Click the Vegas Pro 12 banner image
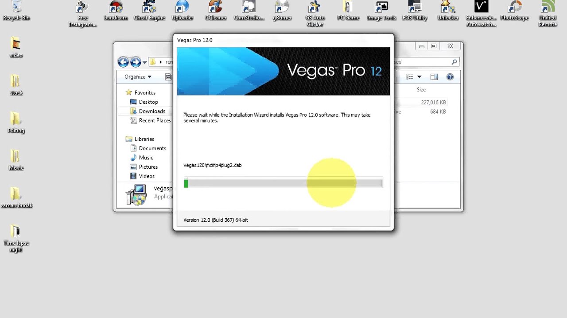 tap(283, 72)
